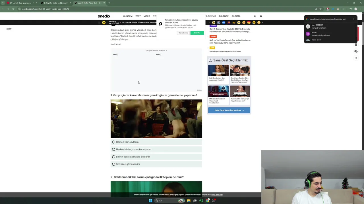The width and height of the screenshot is (364, 204).
Task: Open File Explorer from the taskbar
Action: click(189, 201)
